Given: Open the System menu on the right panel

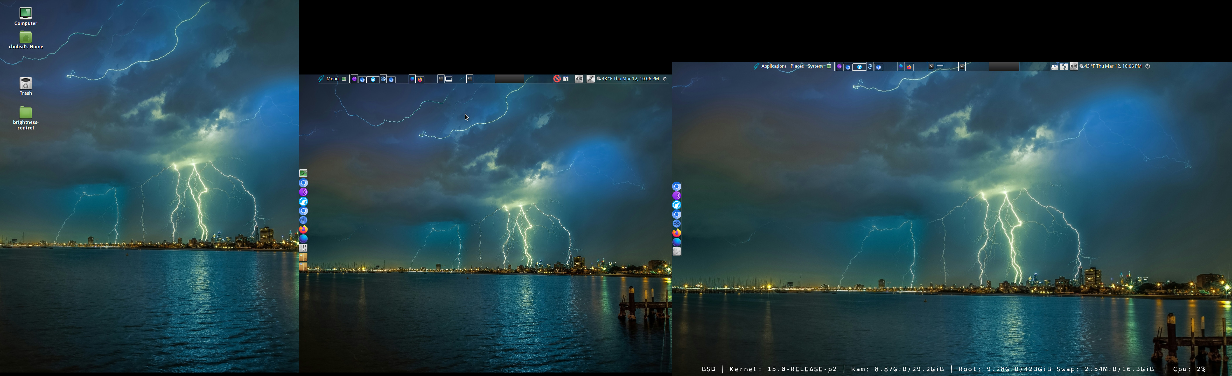Looking at the screenshot, I should pyautogui.click(x=815, y=66).
